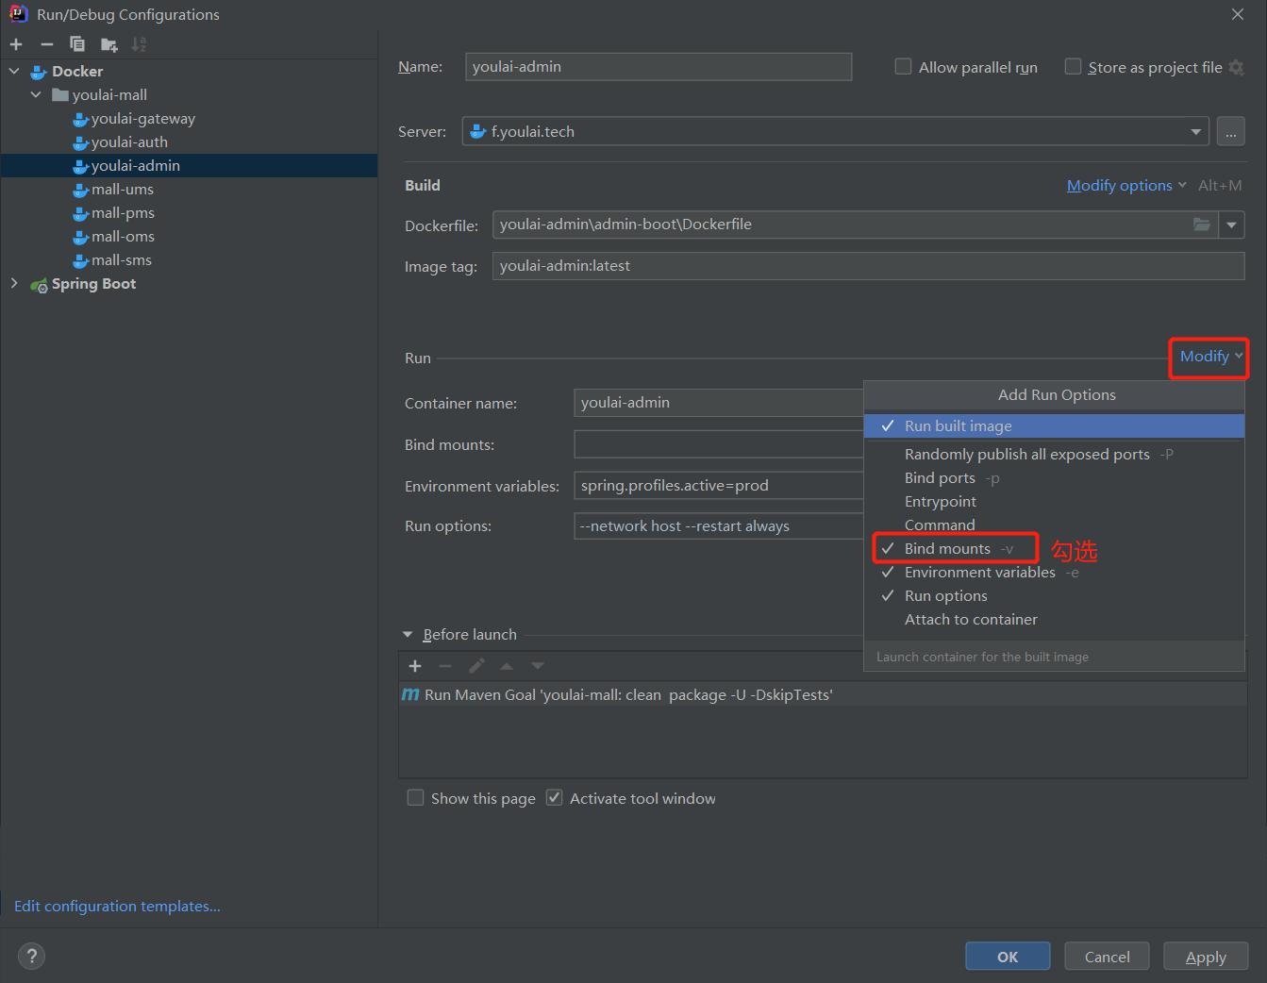Create new folder icon in the configurations toolbar
The image size is (1267, 983).
coord(109,44)
